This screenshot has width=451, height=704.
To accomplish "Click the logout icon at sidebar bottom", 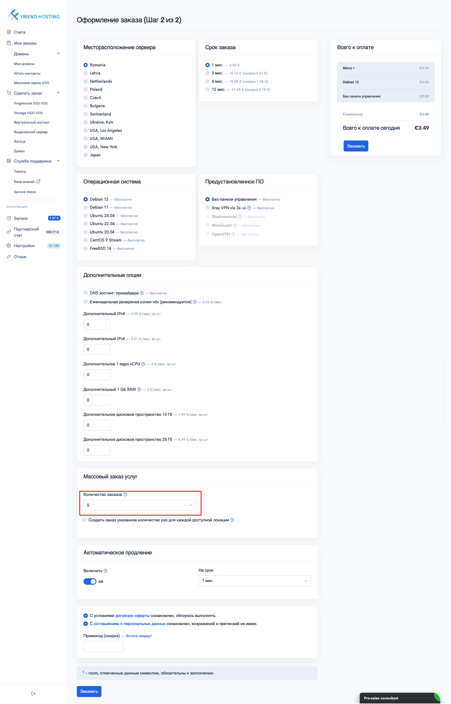I will click(x=33, y=693).
